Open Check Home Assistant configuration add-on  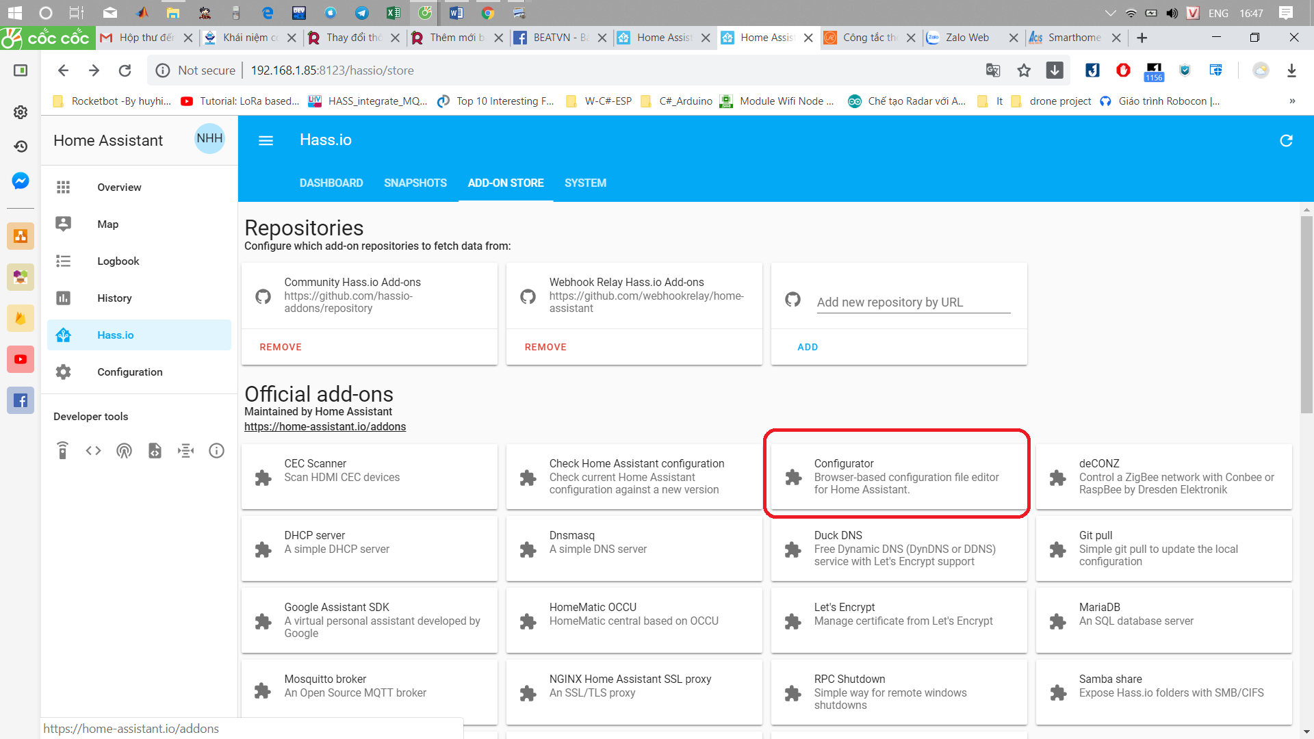point(634,476)
